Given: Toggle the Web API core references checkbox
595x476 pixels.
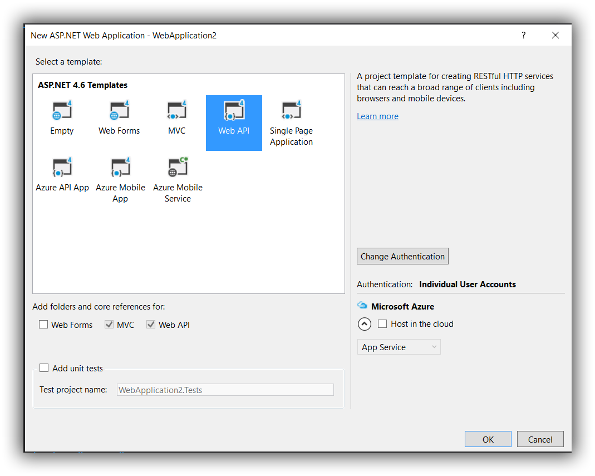Looking at the screenshot, I should [151, 325].
